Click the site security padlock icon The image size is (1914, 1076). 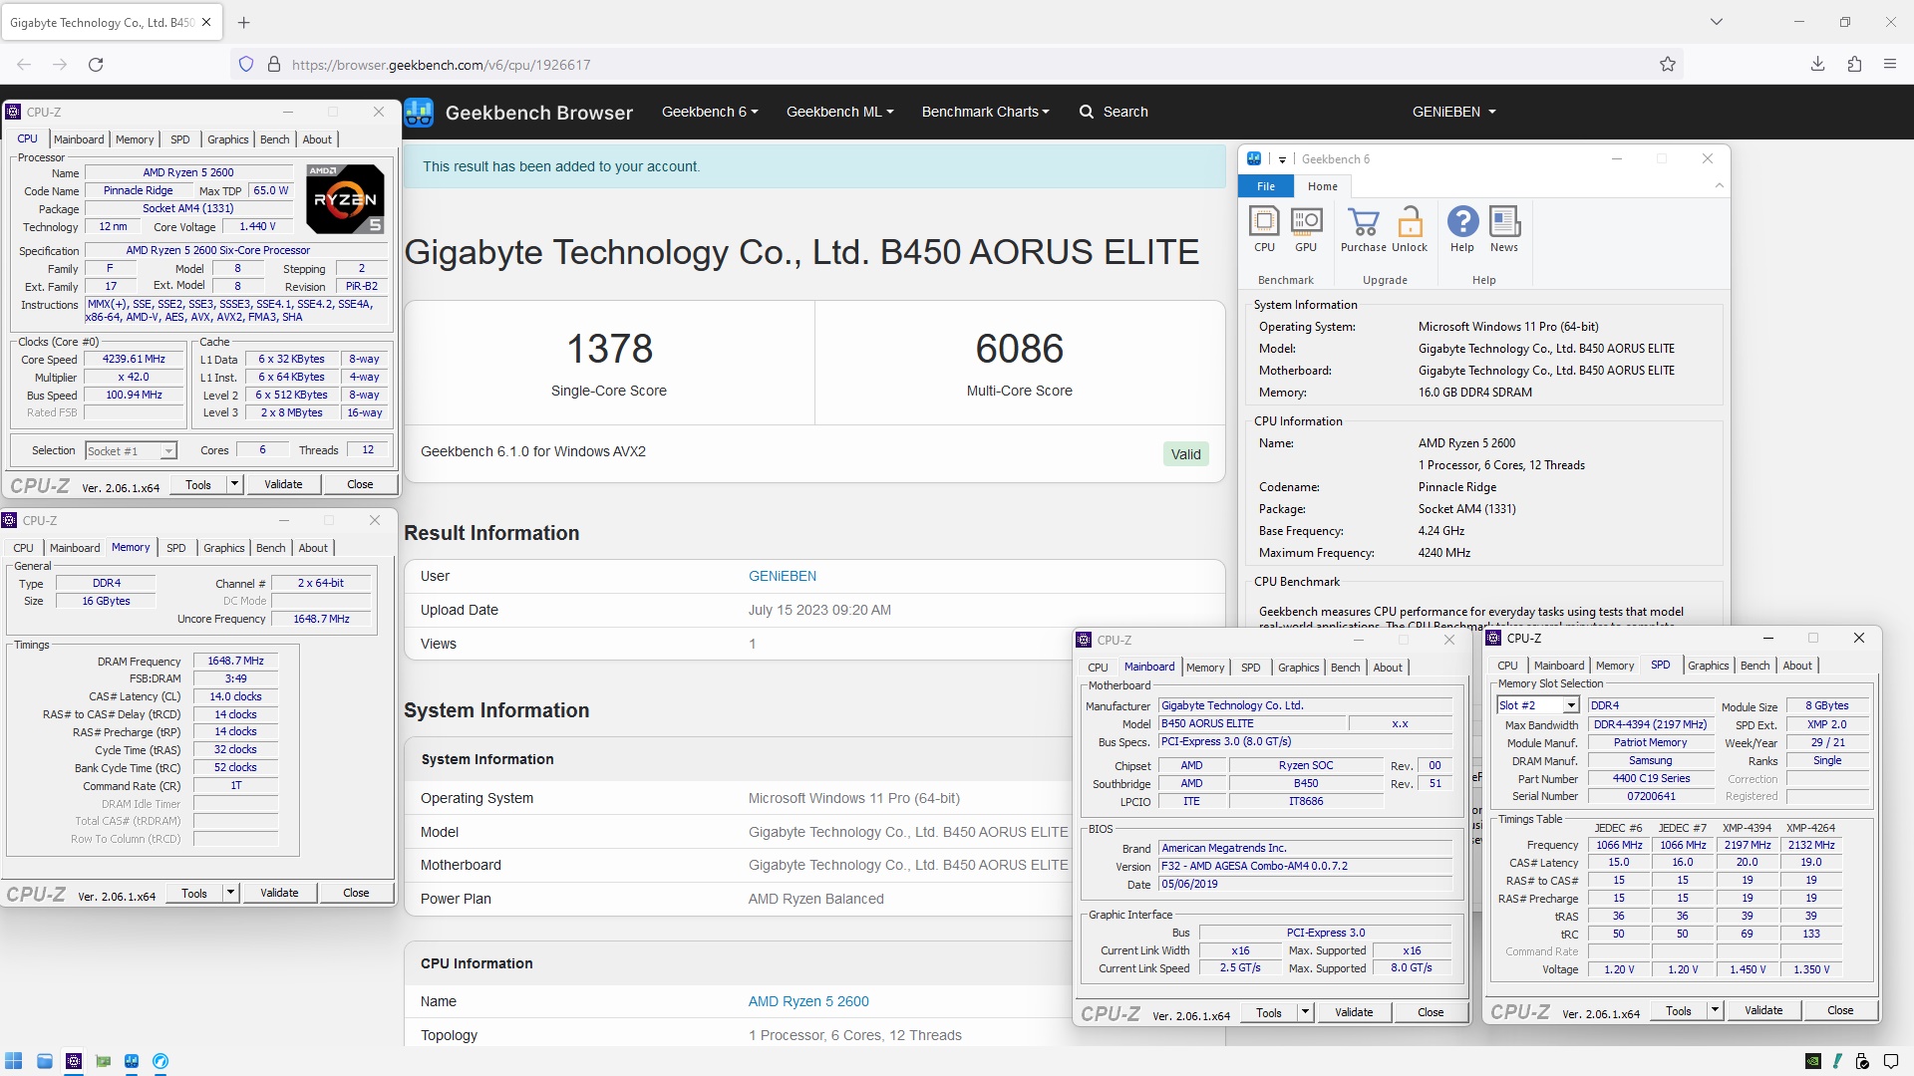pyautogui.click(x=274, y=65)
